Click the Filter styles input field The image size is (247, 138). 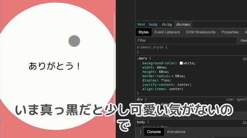(186, 40)
